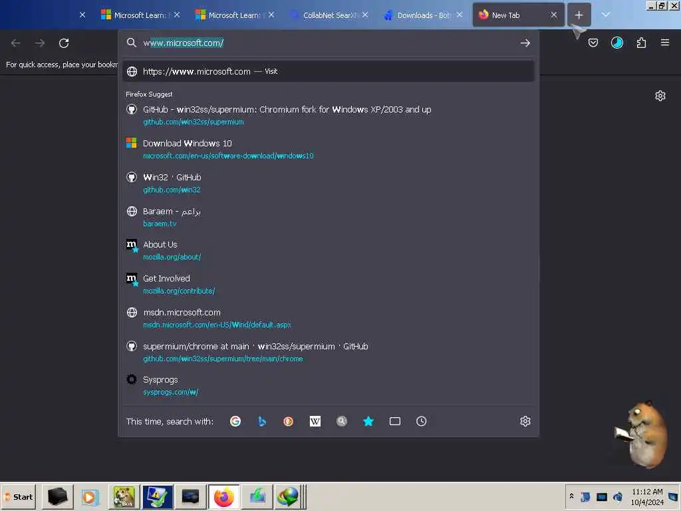
Task: Open the Extensions puzzle-piece icon
Action: tap(641, 43)
